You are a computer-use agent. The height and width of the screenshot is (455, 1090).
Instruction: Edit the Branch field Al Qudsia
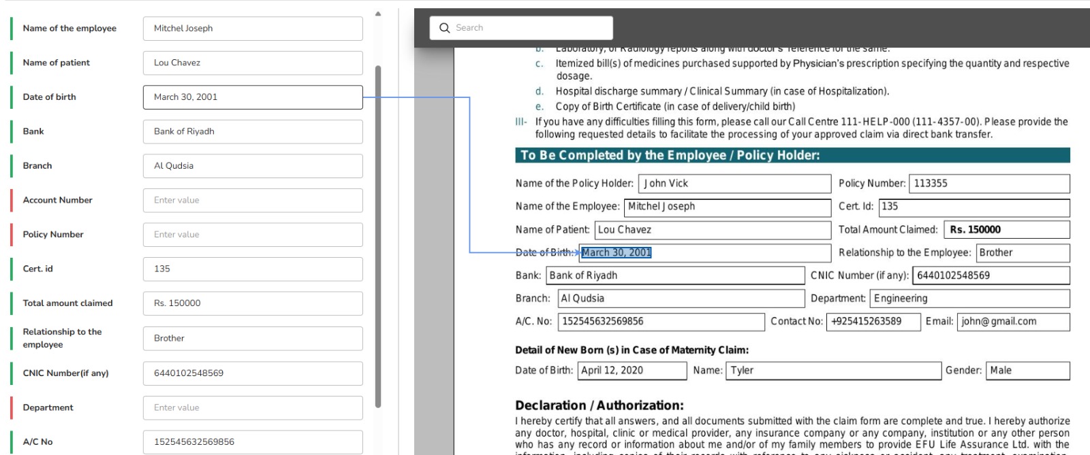(x=253, y=166)
